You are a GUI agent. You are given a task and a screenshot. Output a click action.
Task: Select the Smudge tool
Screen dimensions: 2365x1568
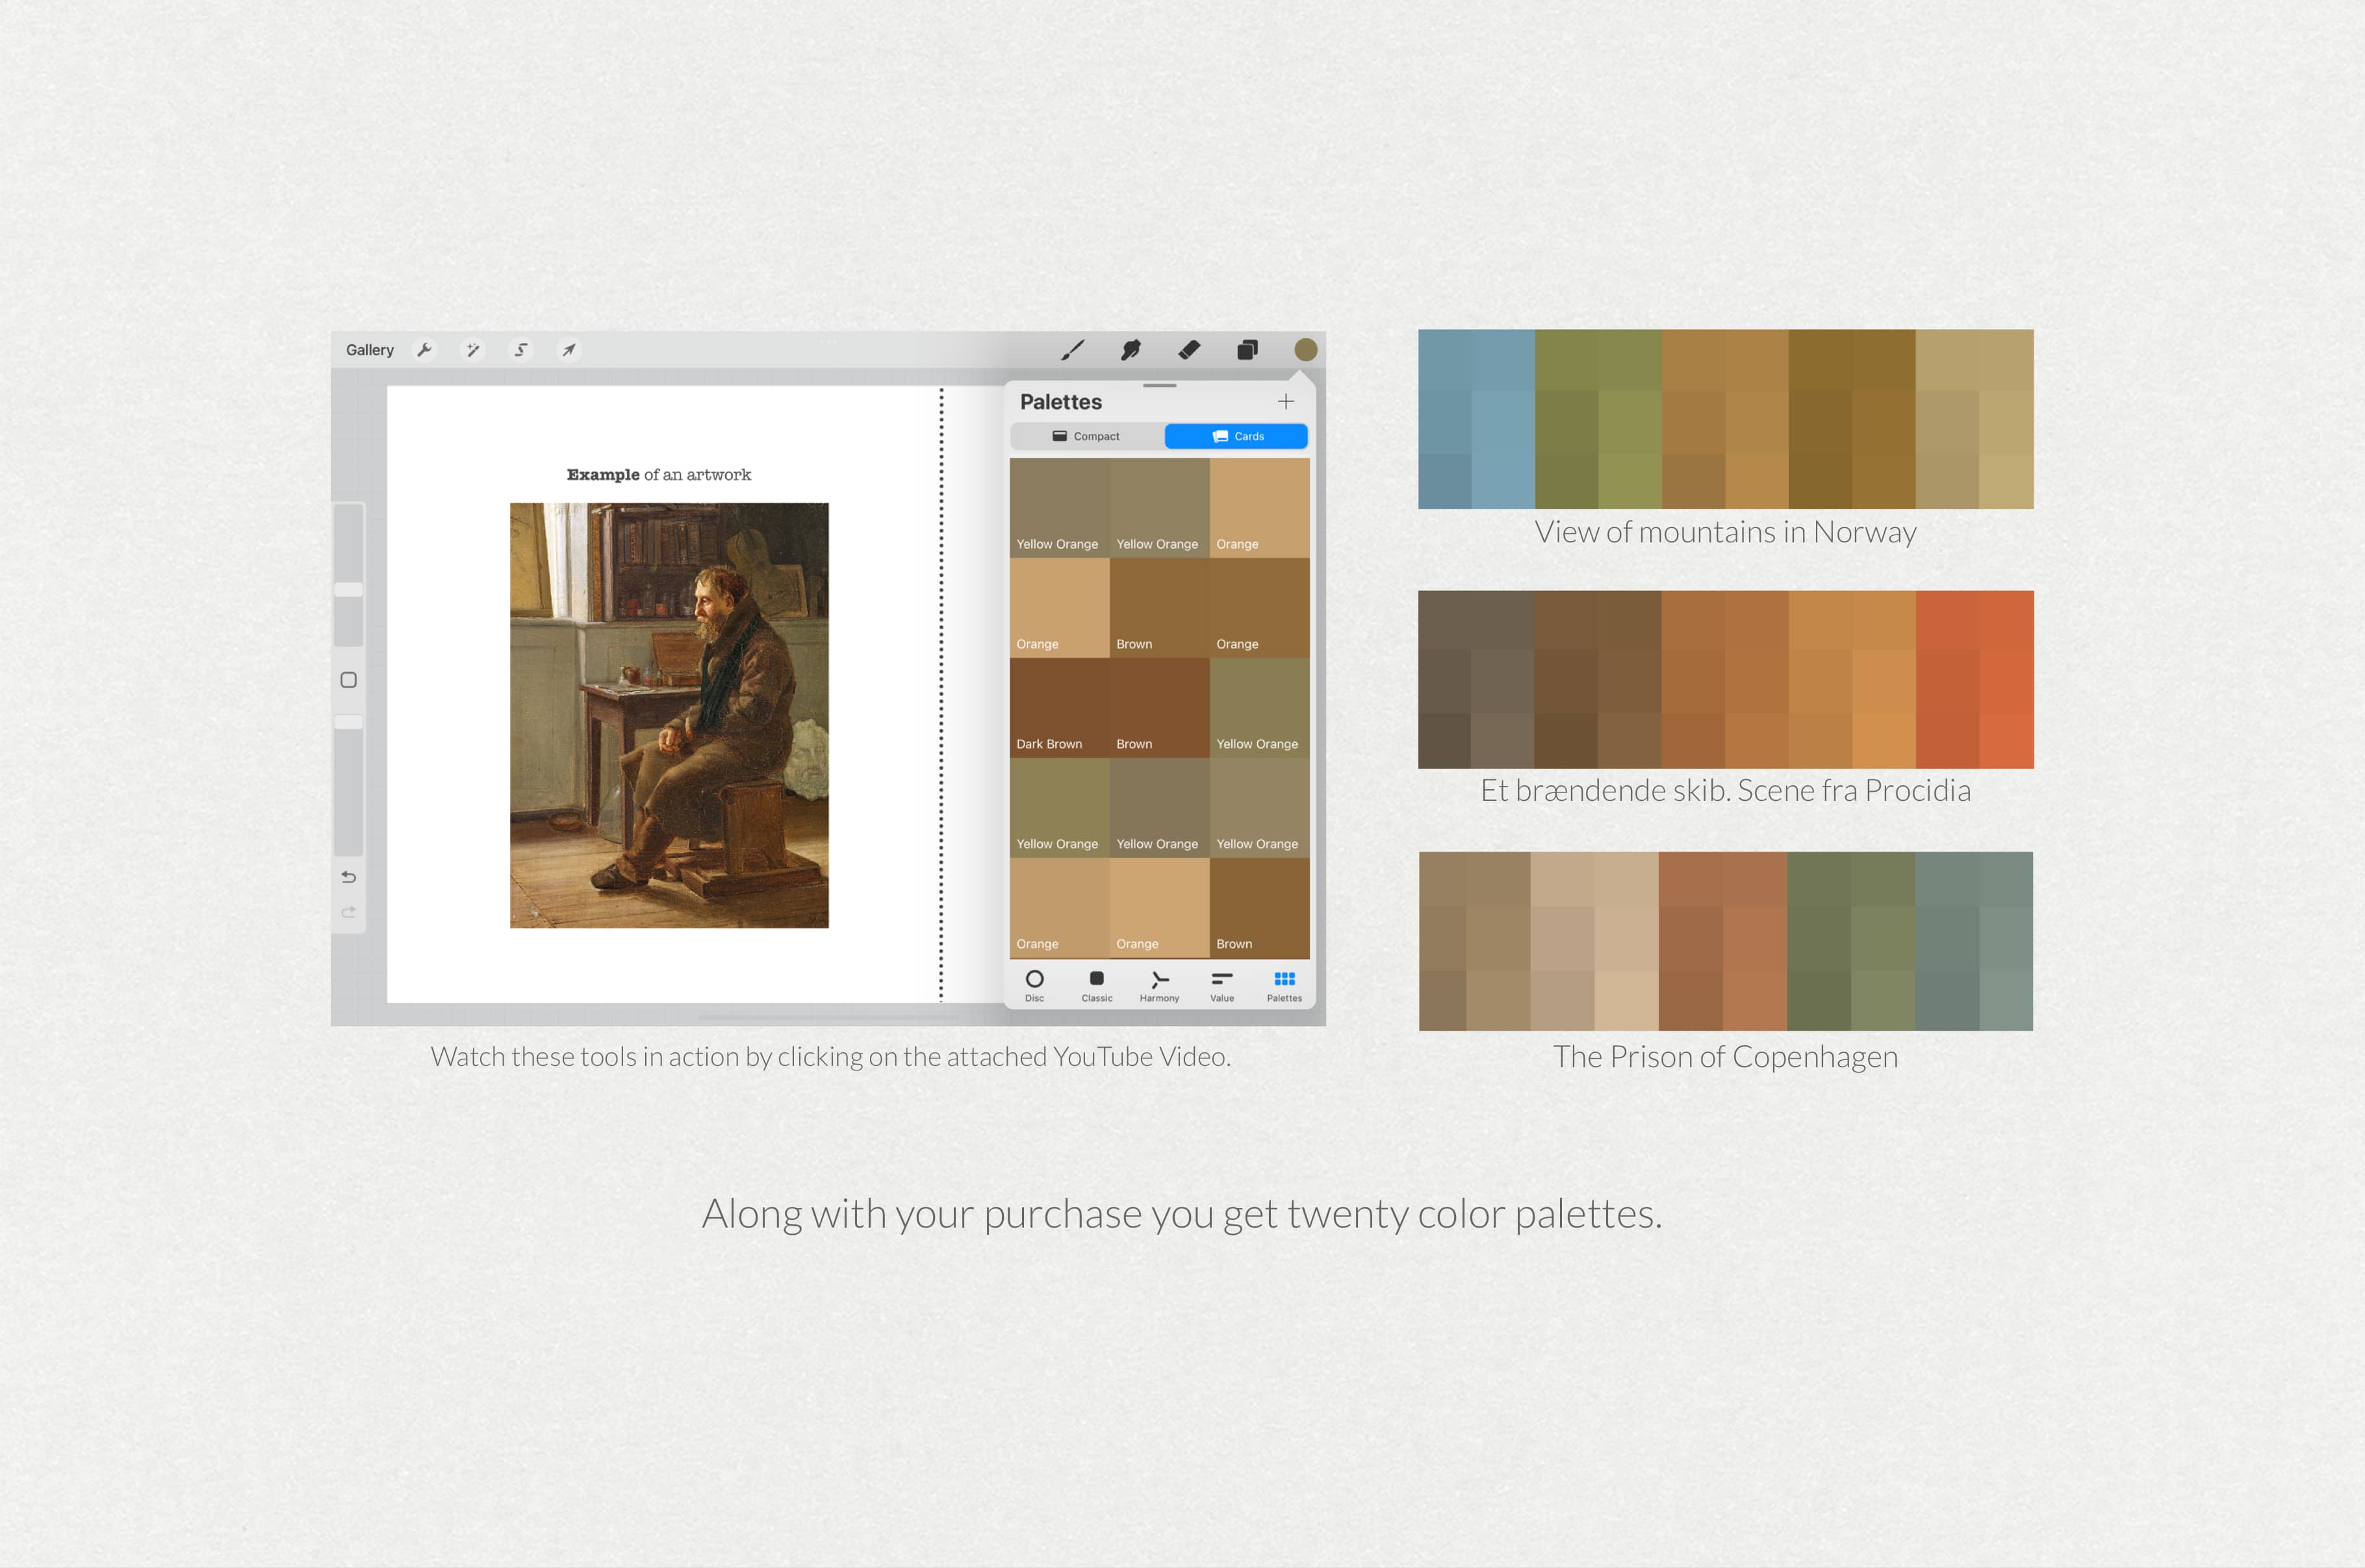pyautogui.click(x=1131, y=349)
